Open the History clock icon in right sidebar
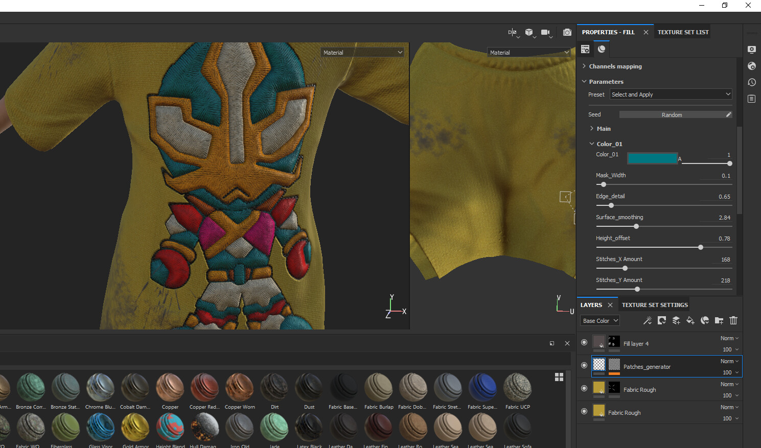Screen dimensions: 761x448 click(x=751, y=82)
